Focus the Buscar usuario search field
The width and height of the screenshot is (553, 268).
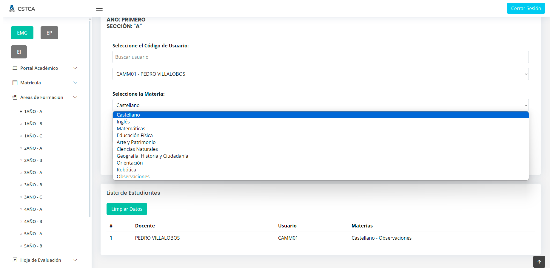coord(320,57)
